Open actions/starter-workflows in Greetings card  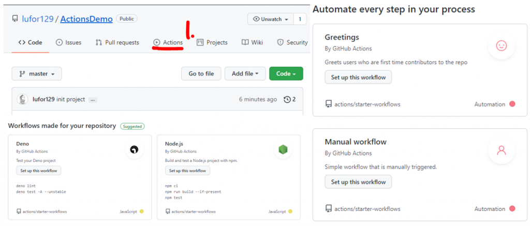[x=367, y=104]
